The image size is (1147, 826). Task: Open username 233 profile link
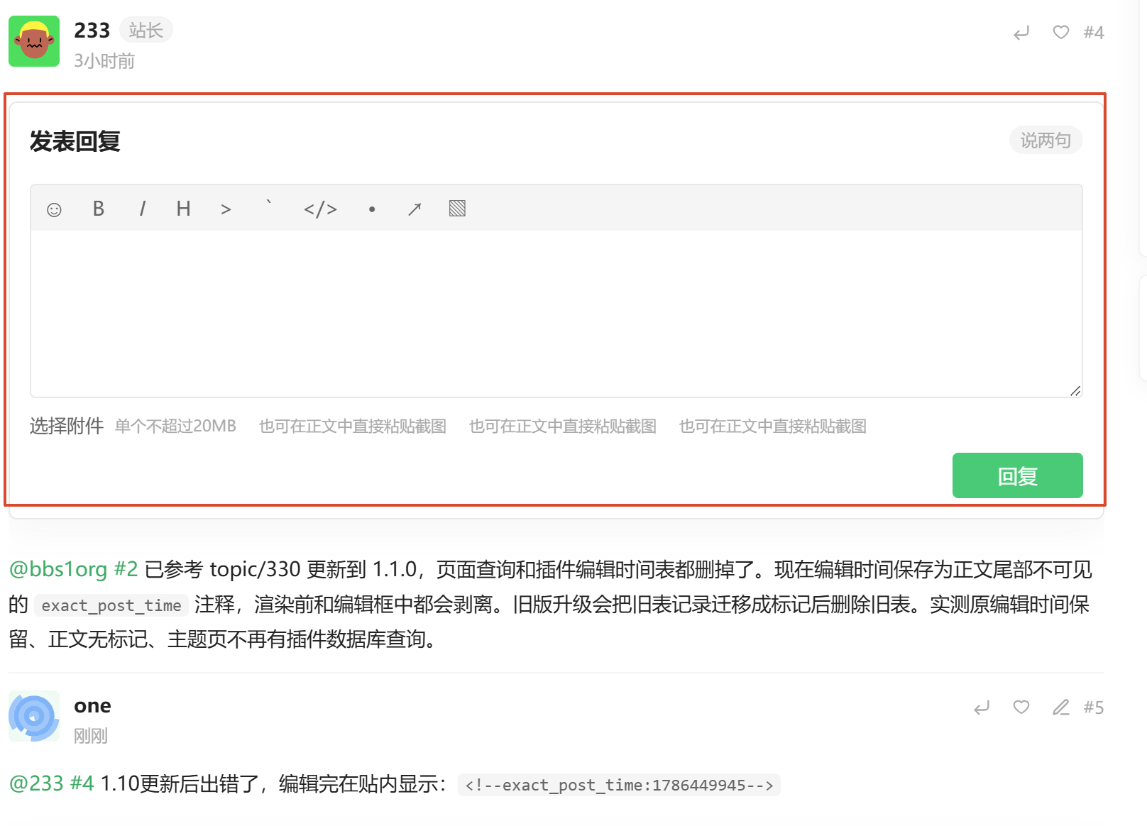(92, 31)
